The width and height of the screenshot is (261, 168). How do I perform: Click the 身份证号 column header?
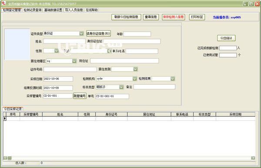coord(111,114)
